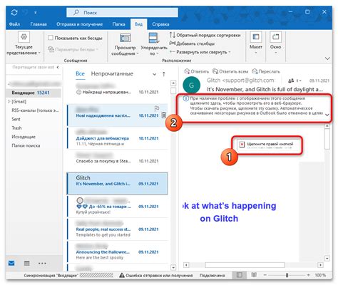The width and height of the screenshot is (338, 285).
Task: Click the Поиск search field
Action: (x=122, y=13)
